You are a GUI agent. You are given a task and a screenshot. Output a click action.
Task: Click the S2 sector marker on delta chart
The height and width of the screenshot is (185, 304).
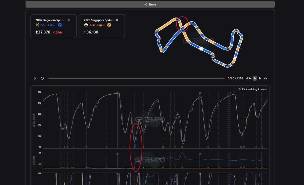click(x=118, y=154)
